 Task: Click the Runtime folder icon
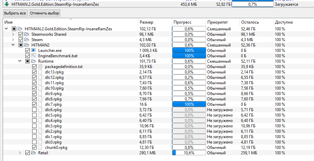[33, 61]
